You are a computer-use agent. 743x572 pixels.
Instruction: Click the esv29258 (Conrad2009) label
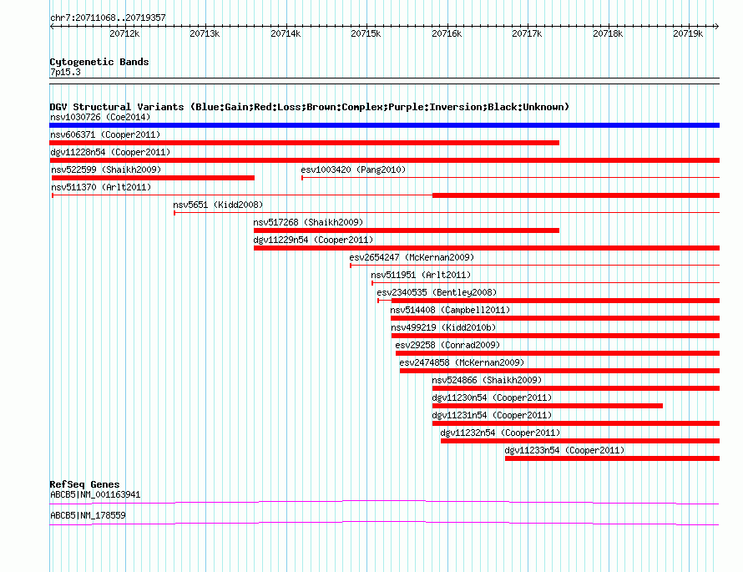pos(447,345)
